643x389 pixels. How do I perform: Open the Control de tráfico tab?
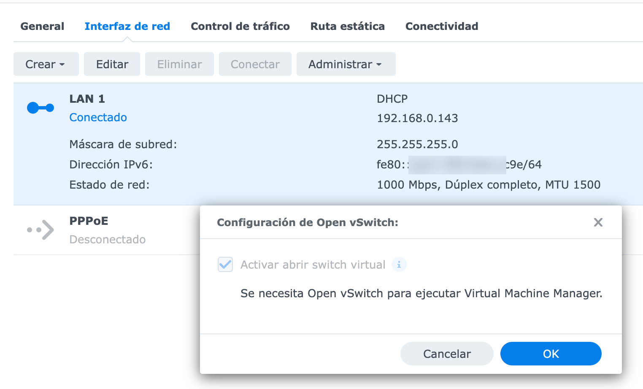point(240,26)
